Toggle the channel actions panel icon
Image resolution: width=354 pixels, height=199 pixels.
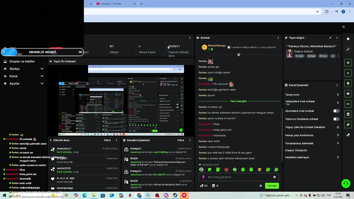(x=348, y=114)
